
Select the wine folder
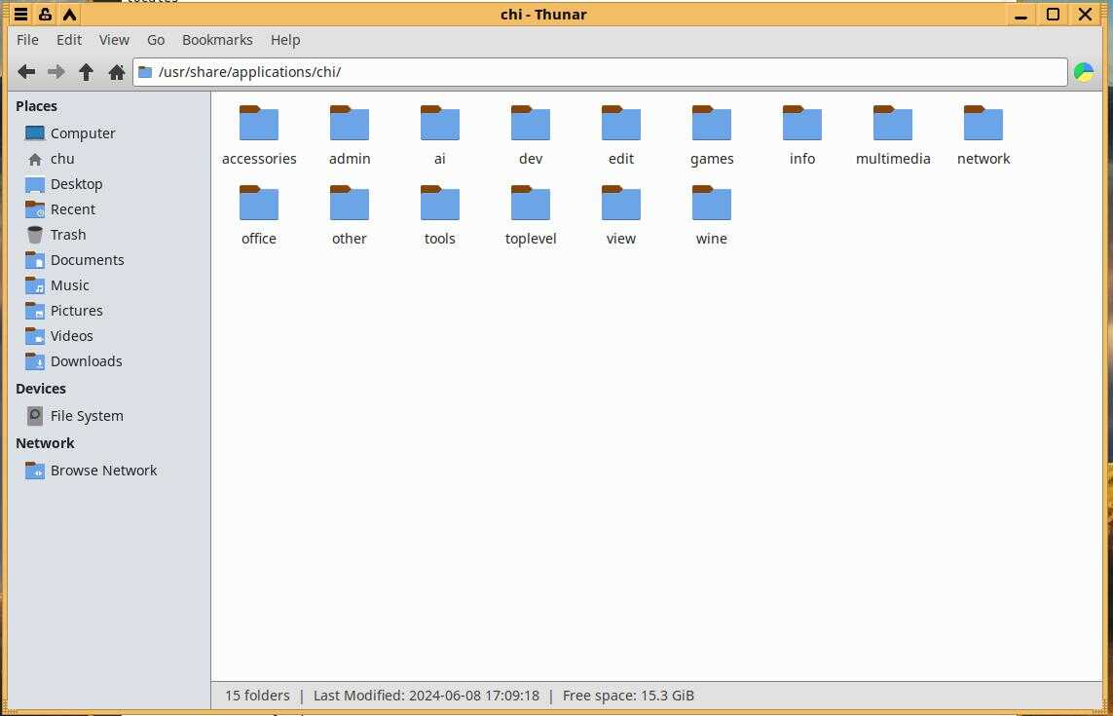tap(711, 203)
